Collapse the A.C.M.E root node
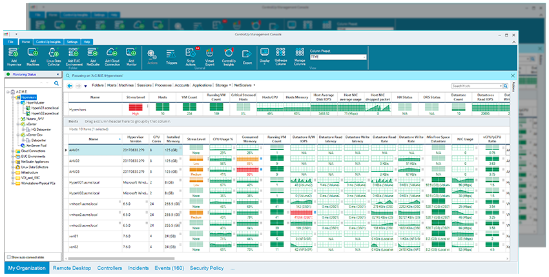 (x=8, y=91)
